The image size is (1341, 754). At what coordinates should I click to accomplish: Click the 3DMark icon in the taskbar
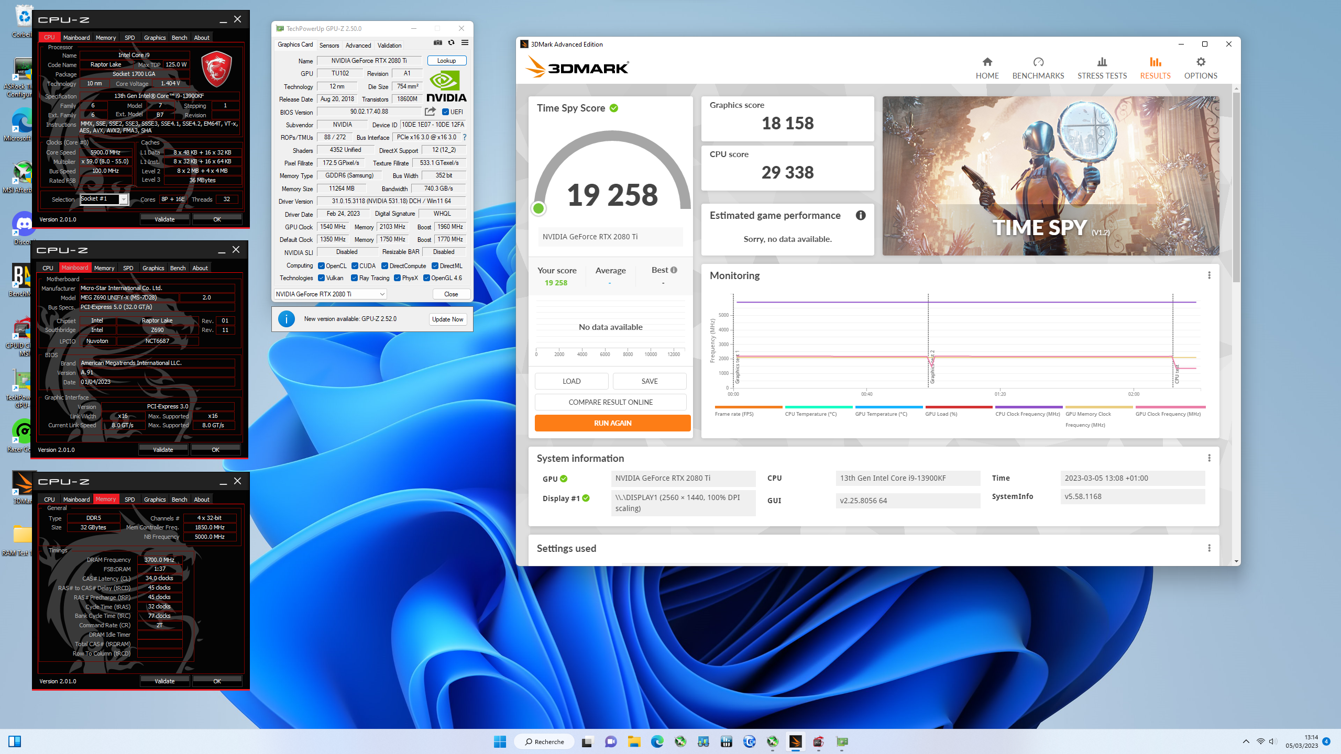[x=796, y=741]
